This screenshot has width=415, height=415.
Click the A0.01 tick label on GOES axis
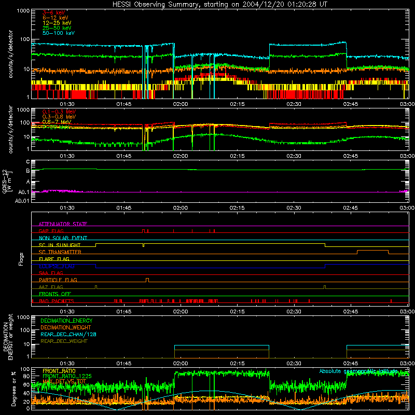tap(22, 201)
